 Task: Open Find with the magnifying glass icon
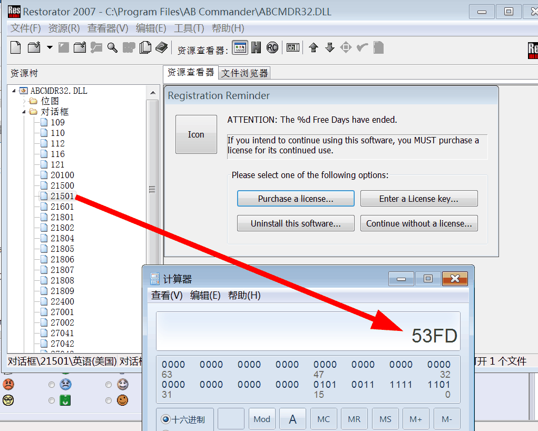tap(112, 47)
